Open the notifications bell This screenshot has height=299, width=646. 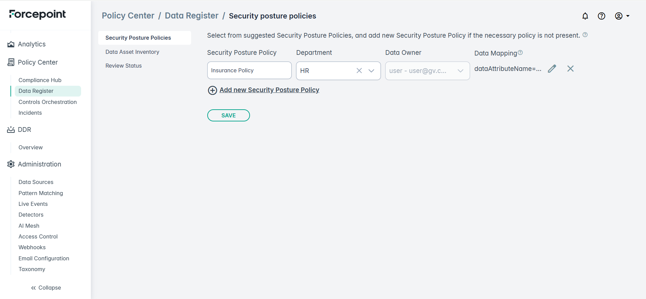click(x=585, y=16)
